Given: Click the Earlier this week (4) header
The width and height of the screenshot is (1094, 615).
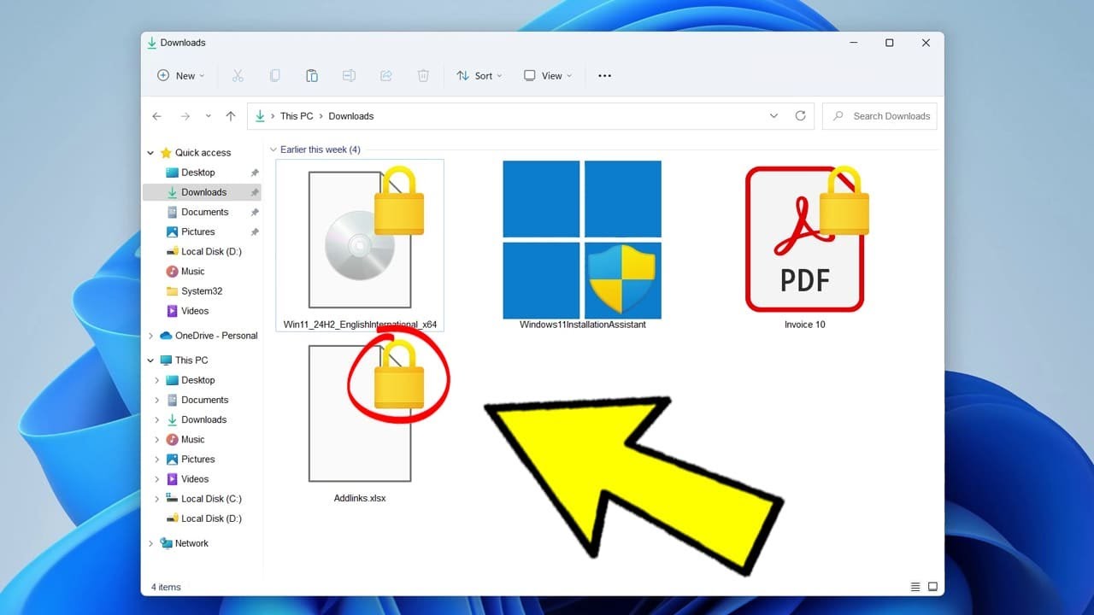Looking at the screenshot, I should [321, 149].
